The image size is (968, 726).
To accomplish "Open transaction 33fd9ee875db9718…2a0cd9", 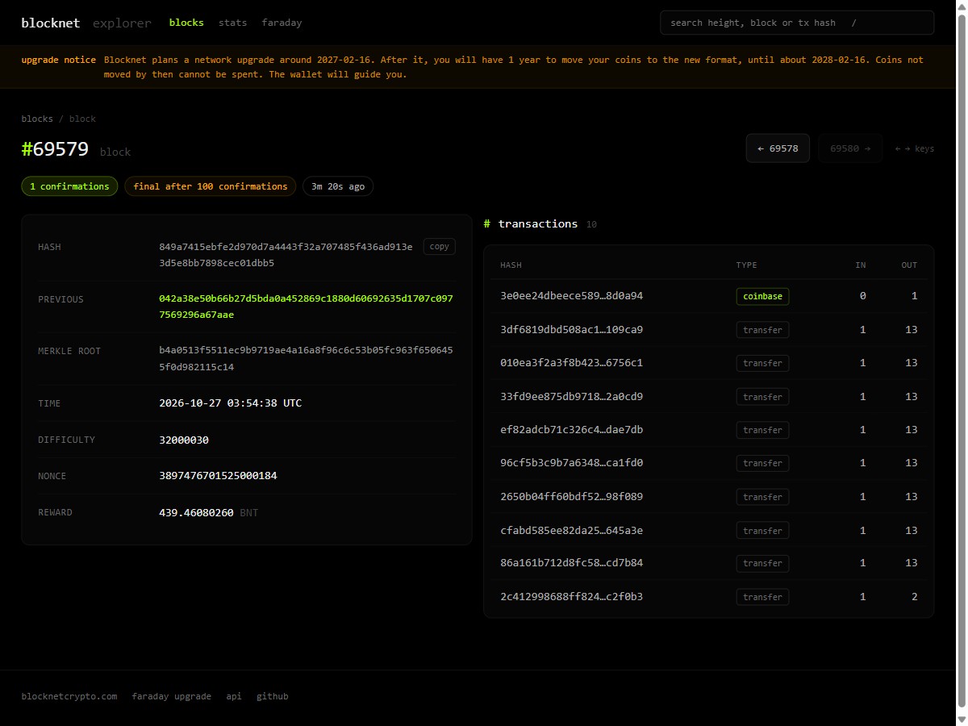I will pos(572,396).
